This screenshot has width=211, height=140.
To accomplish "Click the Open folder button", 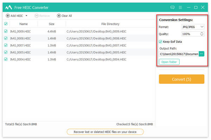I will (x=169, y=62).
